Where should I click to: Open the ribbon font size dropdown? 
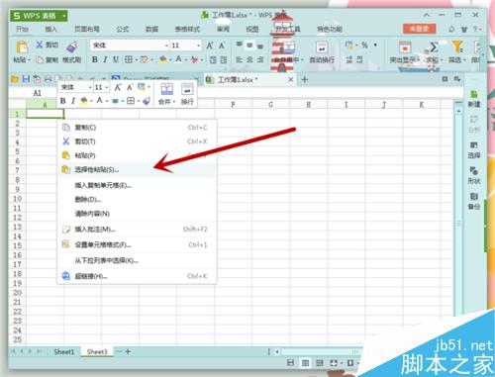(x=199, y=46)
